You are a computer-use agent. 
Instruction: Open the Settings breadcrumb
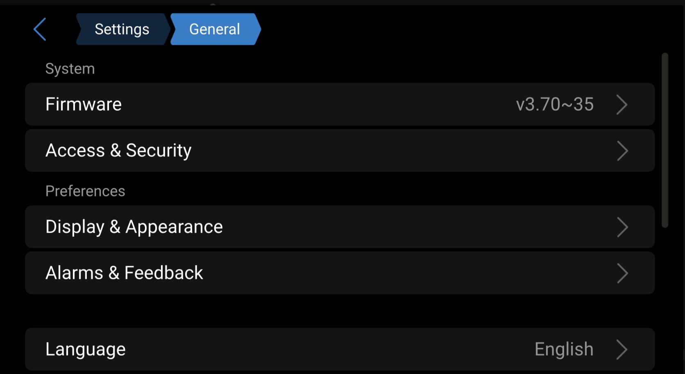(122, 30)
